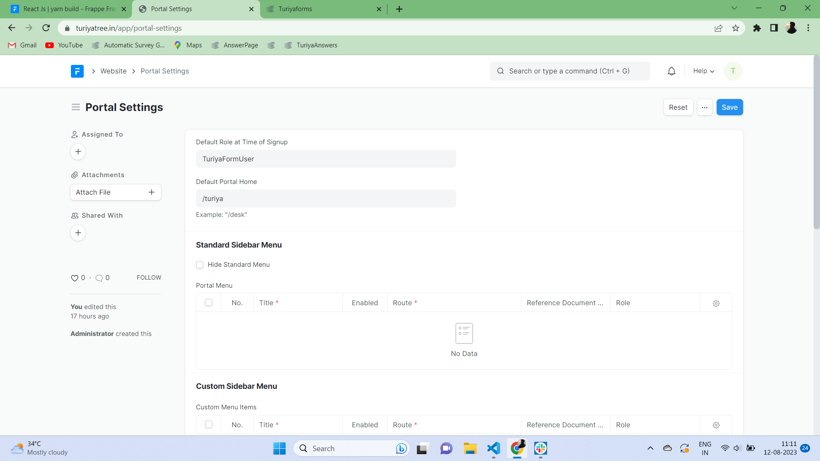Expand the Help dropdown
This screenshot has width=820, height=461.
(703, 71)
